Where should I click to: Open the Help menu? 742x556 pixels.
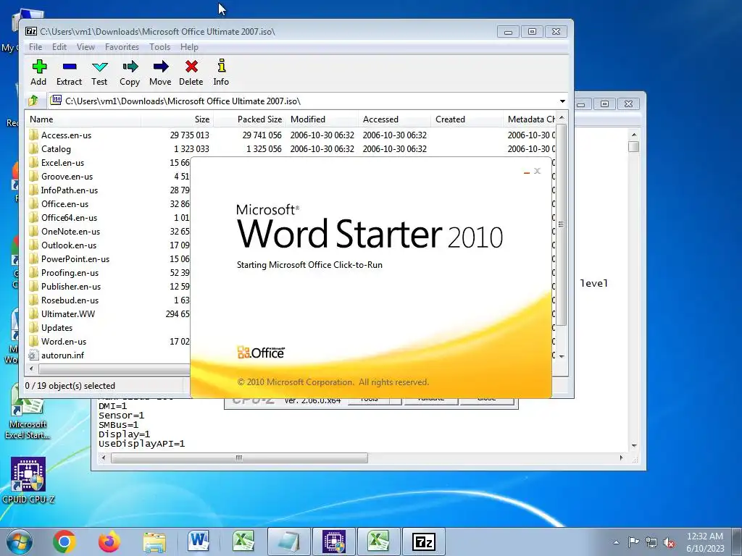pyautogui.click(x=189, y=47)
